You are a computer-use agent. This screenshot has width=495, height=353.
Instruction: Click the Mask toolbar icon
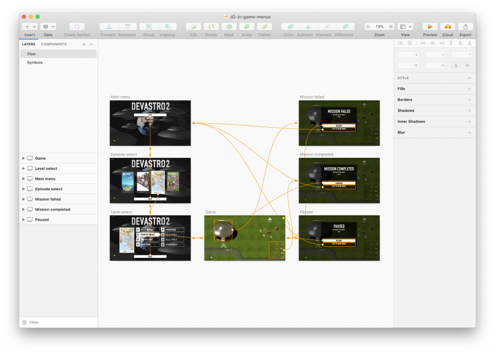[x=229, y=27]
